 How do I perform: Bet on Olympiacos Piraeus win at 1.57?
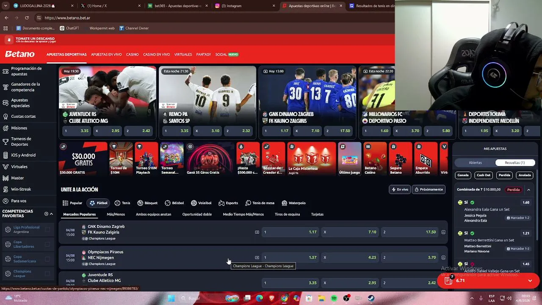[x=290, y=258]
